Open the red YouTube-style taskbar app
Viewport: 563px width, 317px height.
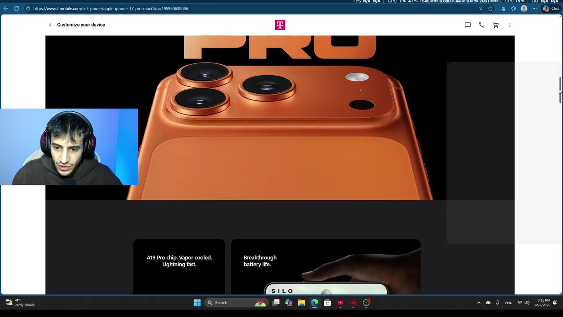[340, 302]
